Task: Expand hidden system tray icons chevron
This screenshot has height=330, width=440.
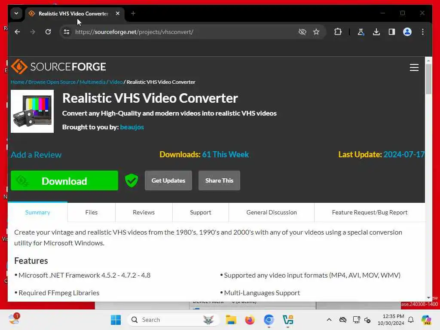Action: click(329, 320)
